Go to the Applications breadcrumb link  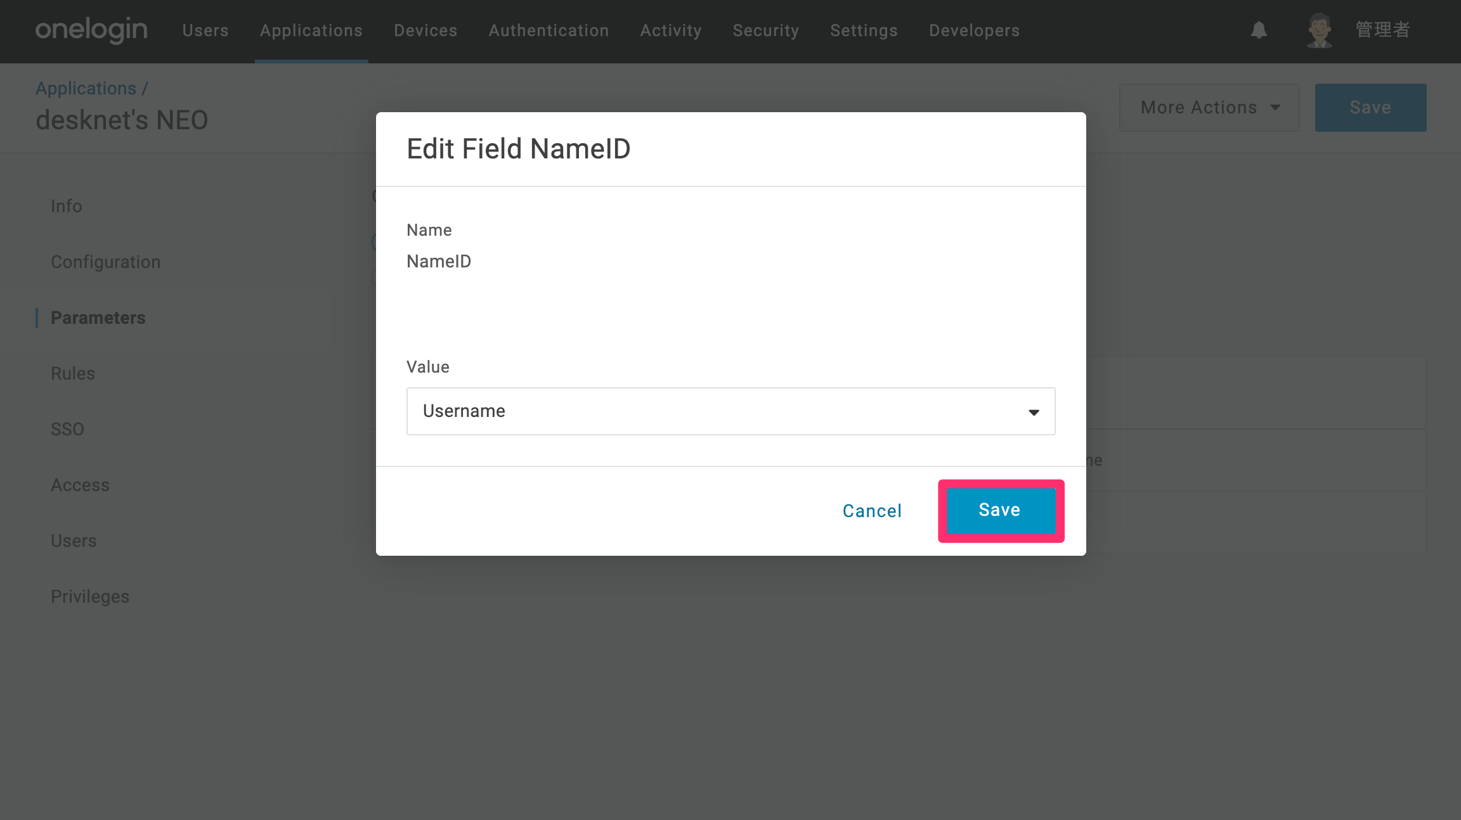tap(86, 88)
